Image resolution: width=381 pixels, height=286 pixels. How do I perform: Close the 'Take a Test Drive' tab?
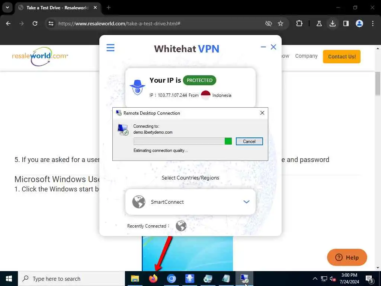(95, 7)
